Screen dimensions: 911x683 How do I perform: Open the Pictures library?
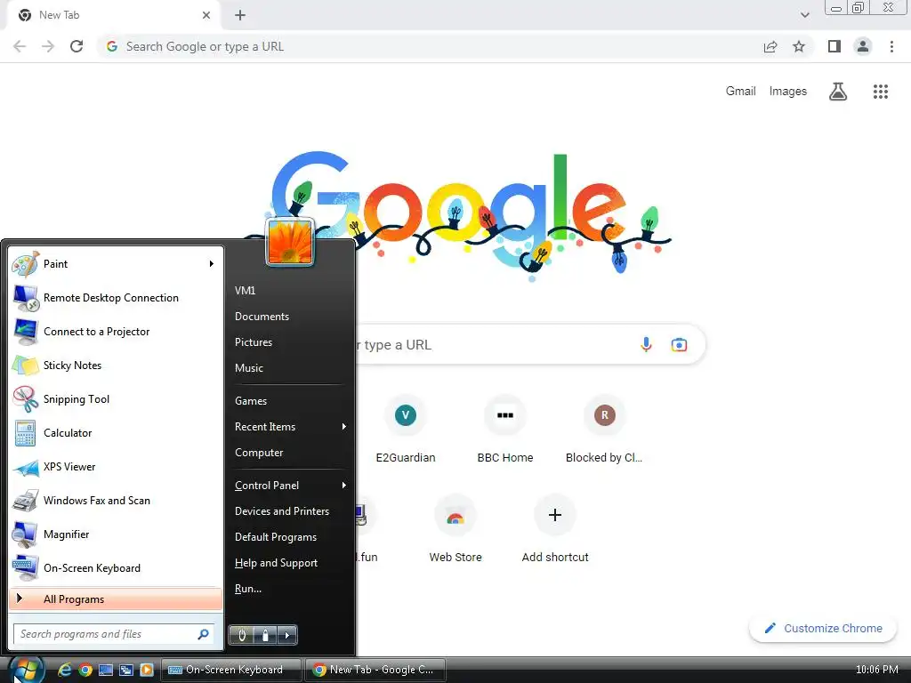tap(254, 342)
